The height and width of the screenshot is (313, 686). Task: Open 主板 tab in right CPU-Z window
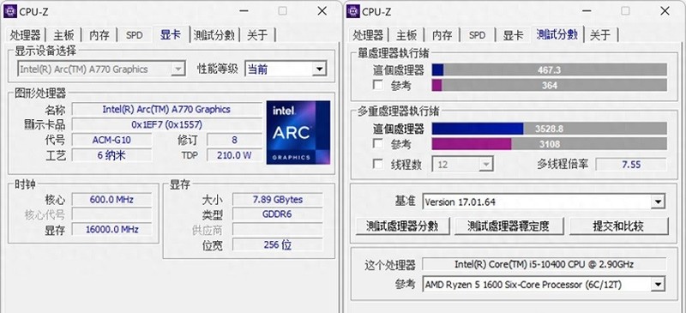(x=406, y=35)
